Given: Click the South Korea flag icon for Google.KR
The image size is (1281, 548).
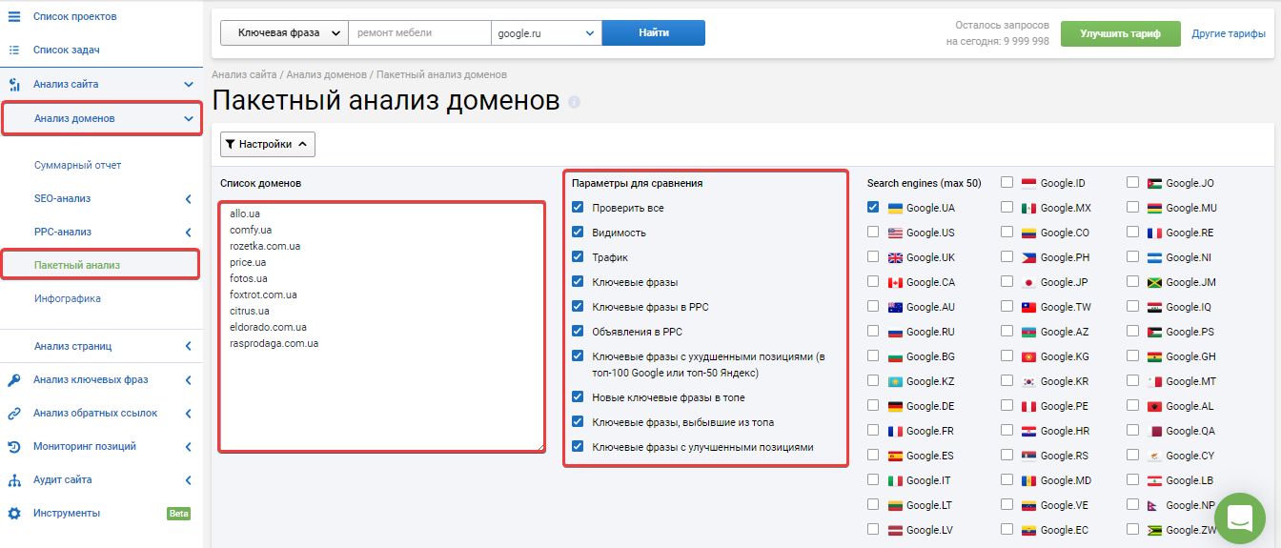Looking at the screenshot, I should pyautogui.click(x=1028, y=381).
